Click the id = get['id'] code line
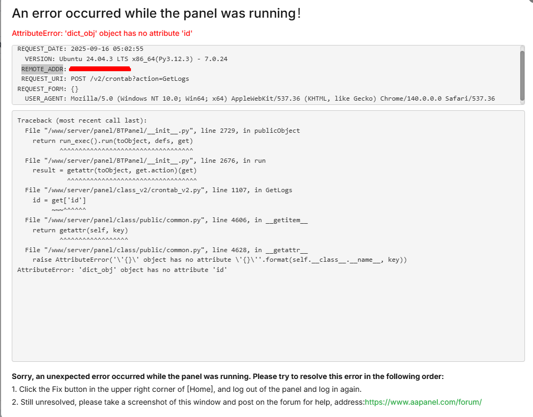Image resolution: width=533 pixels, height=417 pixels. [x=59, y=200]
